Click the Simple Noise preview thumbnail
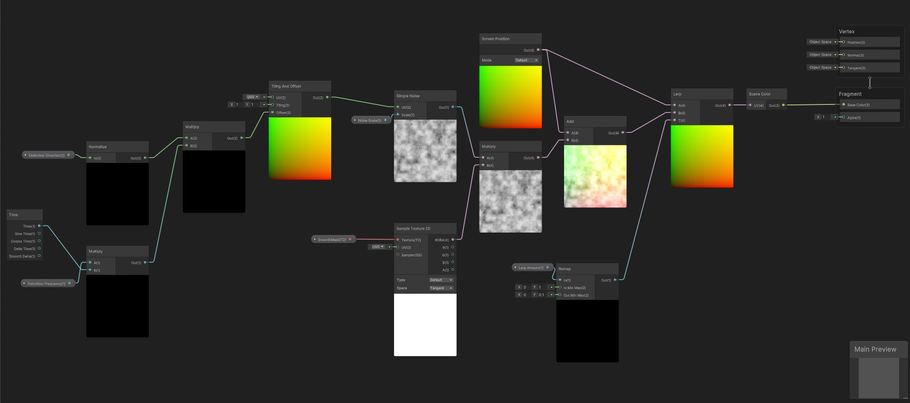The image size is (910, 403). [x=425, y=151]
